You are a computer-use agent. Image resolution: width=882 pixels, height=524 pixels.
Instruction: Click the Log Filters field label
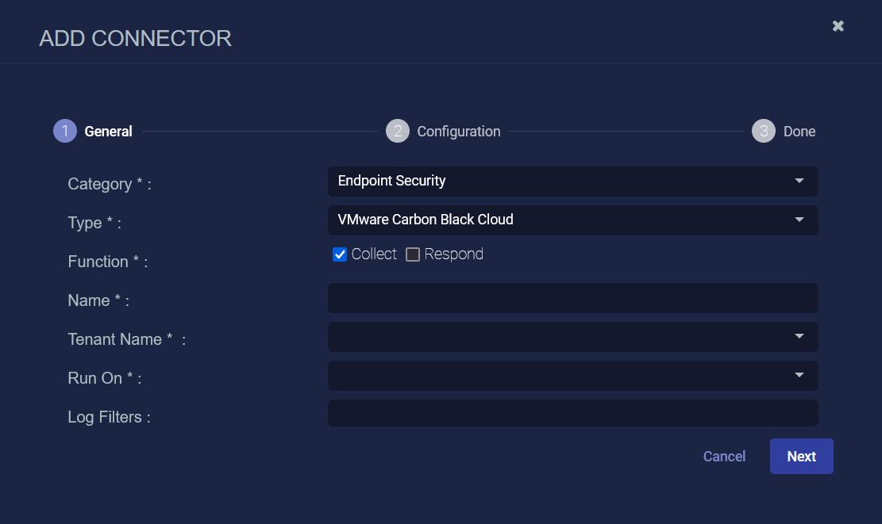pyautogui.click(x=109, y=417)
